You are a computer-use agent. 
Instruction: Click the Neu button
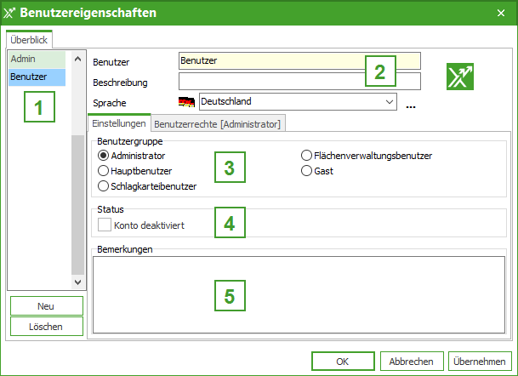point(46,305)
